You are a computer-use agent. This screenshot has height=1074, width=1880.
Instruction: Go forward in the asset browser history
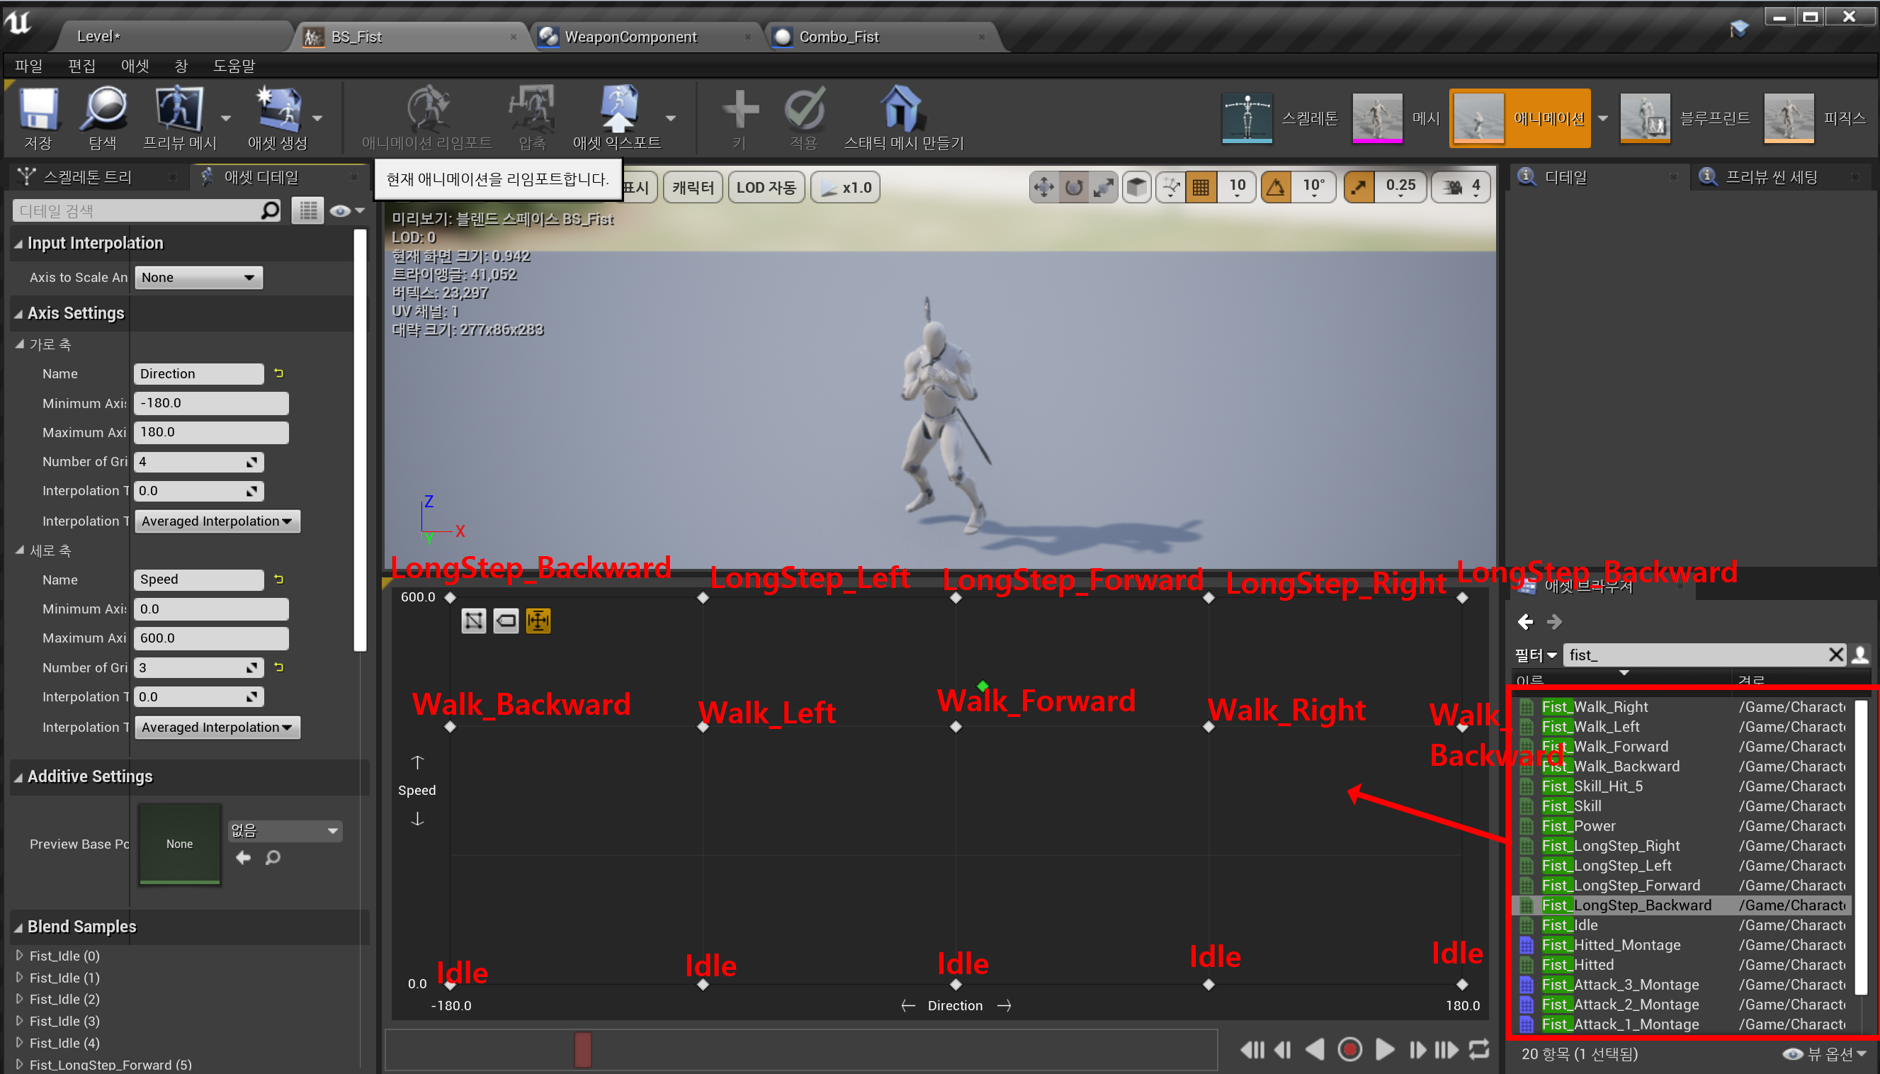pyautogui.click(x=1554, y=622)
